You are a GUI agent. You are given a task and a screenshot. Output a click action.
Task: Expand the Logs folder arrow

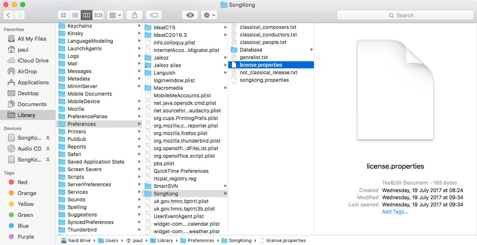(140, 56)
